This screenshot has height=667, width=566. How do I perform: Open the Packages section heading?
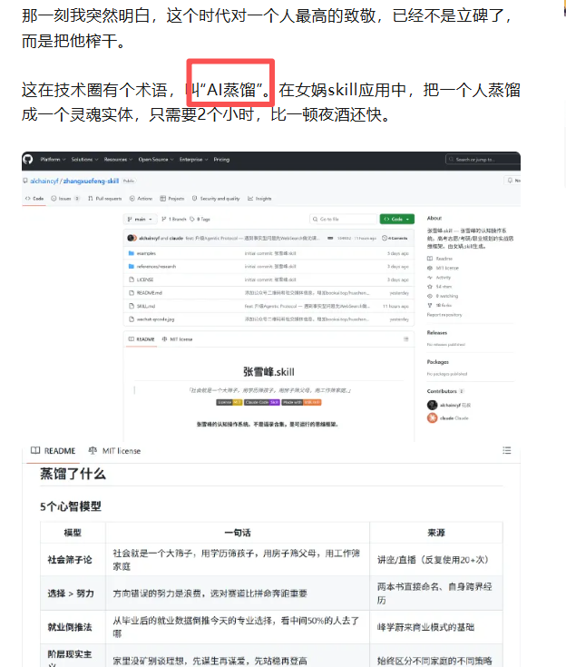pyautogui.click(x=438, y=362)
